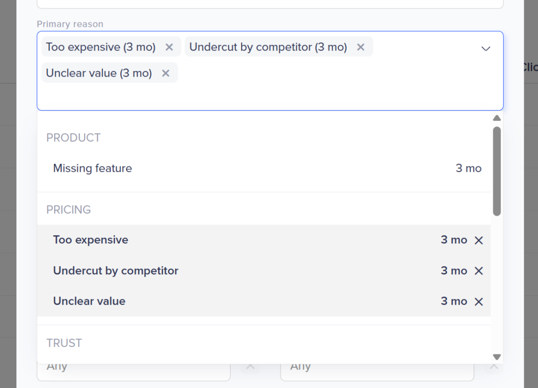Image resolution: width=538 pixels, height=388 pixels.
Task: Deselect Too expensive via its row X
Action: click(x=479, y=240)
